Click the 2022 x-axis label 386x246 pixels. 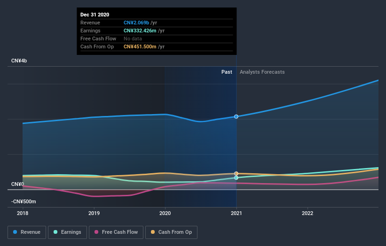[x=307, y=213]
